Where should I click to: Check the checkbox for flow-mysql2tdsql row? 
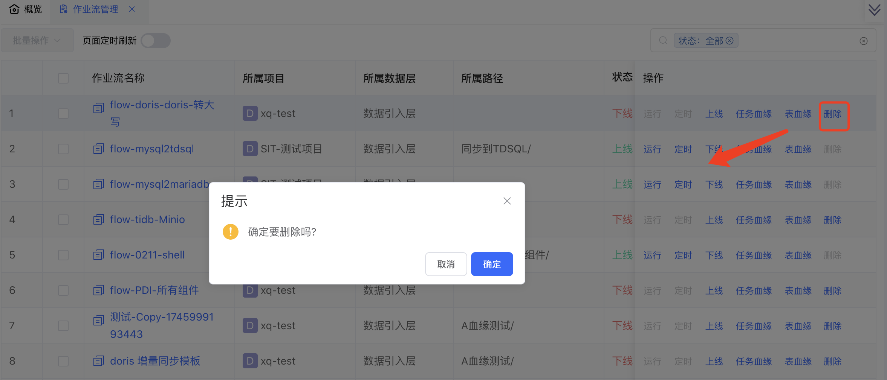[x=63, y=149]
